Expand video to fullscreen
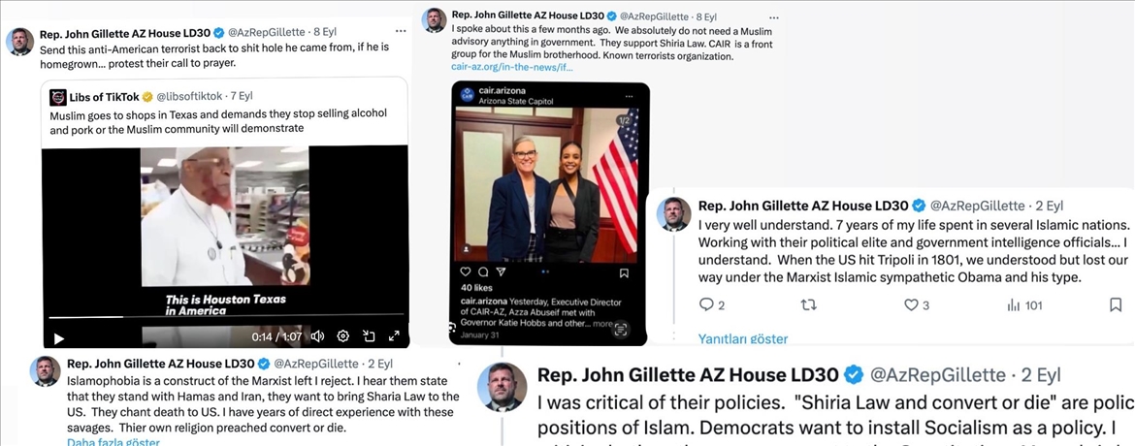This screenshot has height=446, width=1135. coord(395,335)
